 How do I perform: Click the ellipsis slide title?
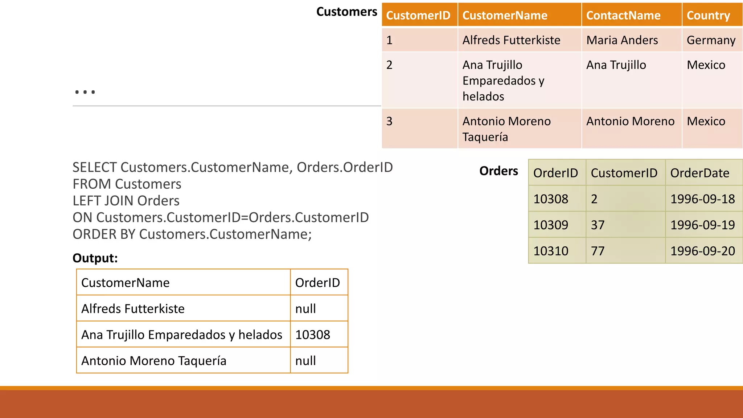(85, 91)
